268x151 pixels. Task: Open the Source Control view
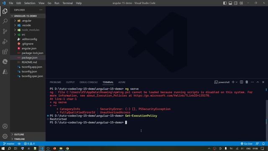(5, 31)
